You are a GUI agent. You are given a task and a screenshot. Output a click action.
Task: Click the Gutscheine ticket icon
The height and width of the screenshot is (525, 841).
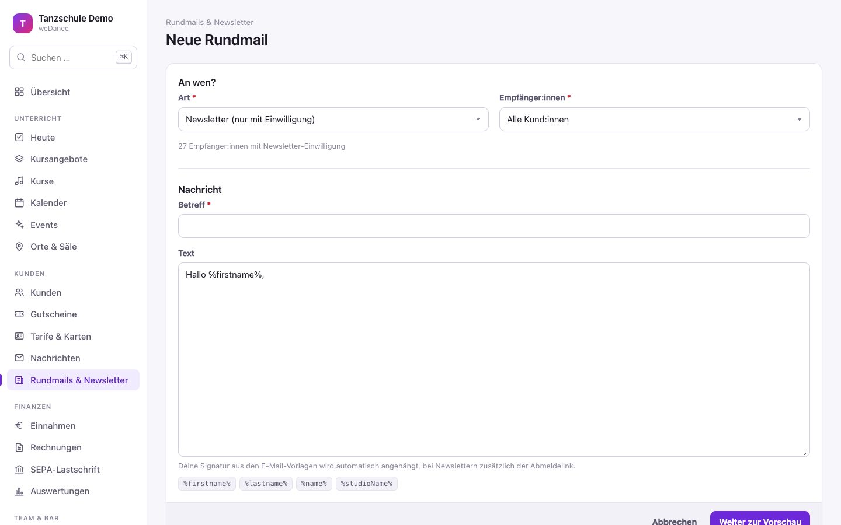click(x=19, y=314)
